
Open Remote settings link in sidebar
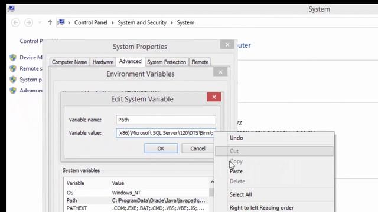coord(31,69)
